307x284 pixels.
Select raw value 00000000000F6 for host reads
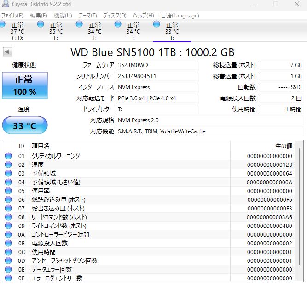[270, 199]
